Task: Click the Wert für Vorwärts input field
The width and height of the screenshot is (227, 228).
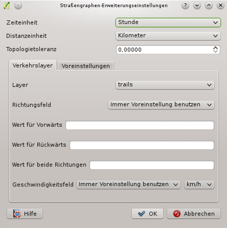Action: [140, 125]
